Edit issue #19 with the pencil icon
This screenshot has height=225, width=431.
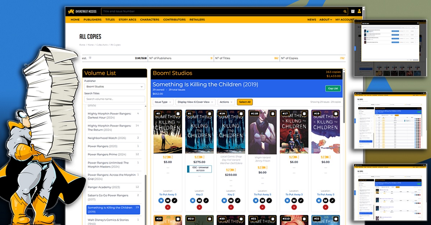pos(332,200)
